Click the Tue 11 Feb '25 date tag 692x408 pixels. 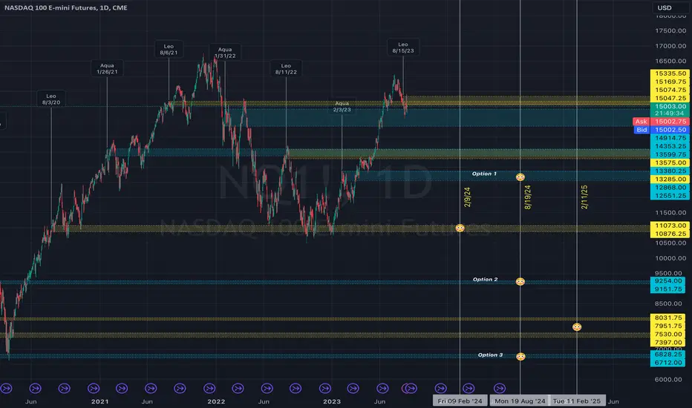[x=577, y=401]
